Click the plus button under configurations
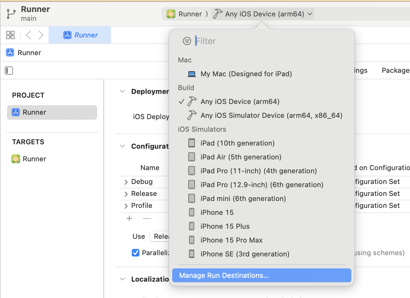 click(129, 219)
